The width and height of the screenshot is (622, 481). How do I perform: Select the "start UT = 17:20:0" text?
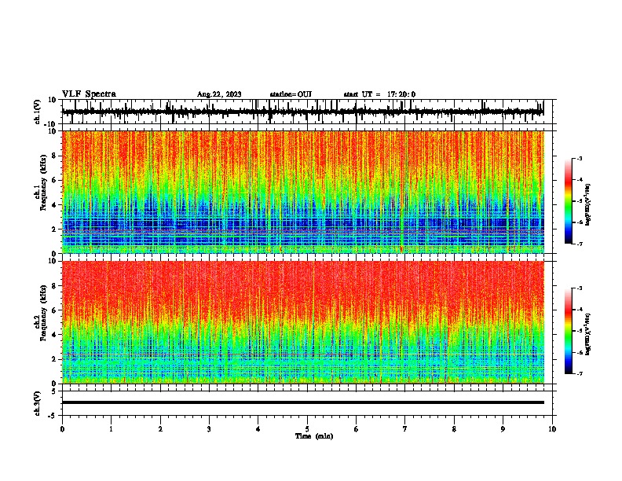click(x=379, y=94)
